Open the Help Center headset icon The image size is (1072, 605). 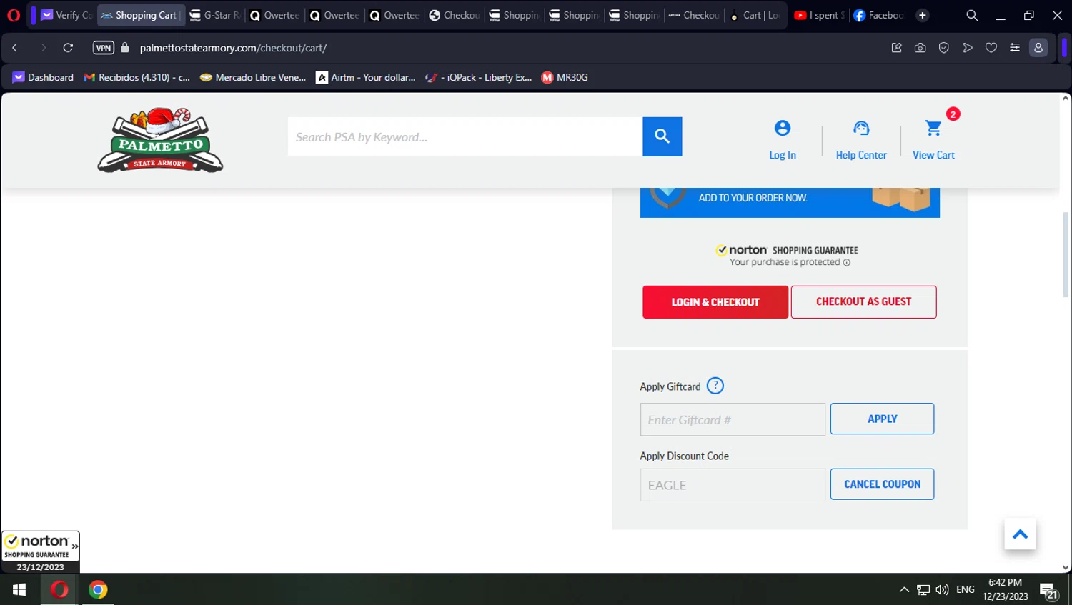(861, 129)
